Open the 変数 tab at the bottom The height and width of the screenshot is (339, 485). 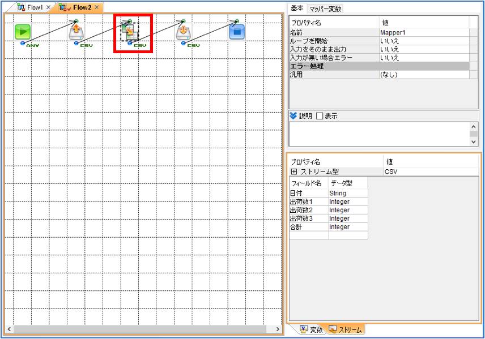(312, 330)
